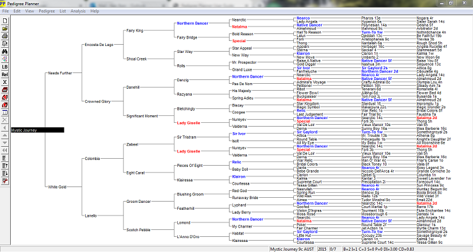Viewport: 473px width, 252px height.
Task: Click the red left-arrow book icon
Action: 4,98
